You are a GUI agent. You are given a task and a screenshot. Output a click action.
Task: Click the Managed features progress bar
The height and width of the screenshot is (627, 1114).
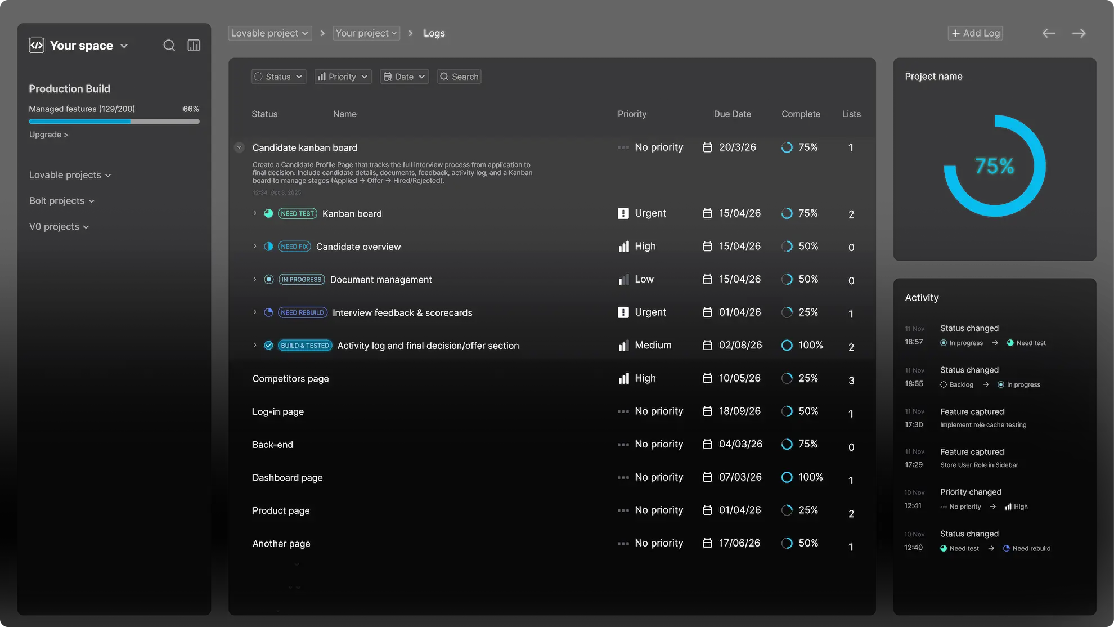[x=114, y=121]
